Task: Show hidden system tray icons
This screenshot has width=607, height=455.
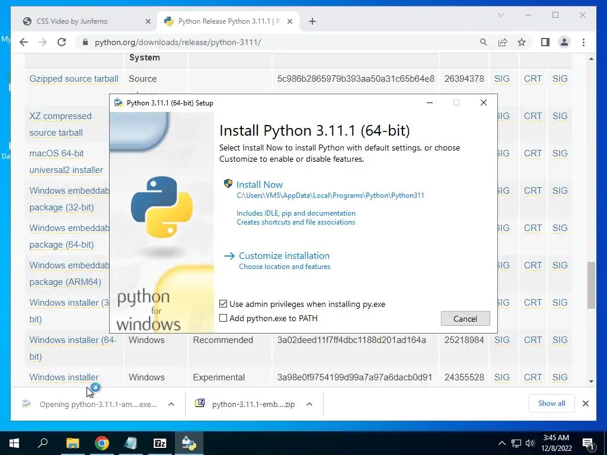Action: 501,443
